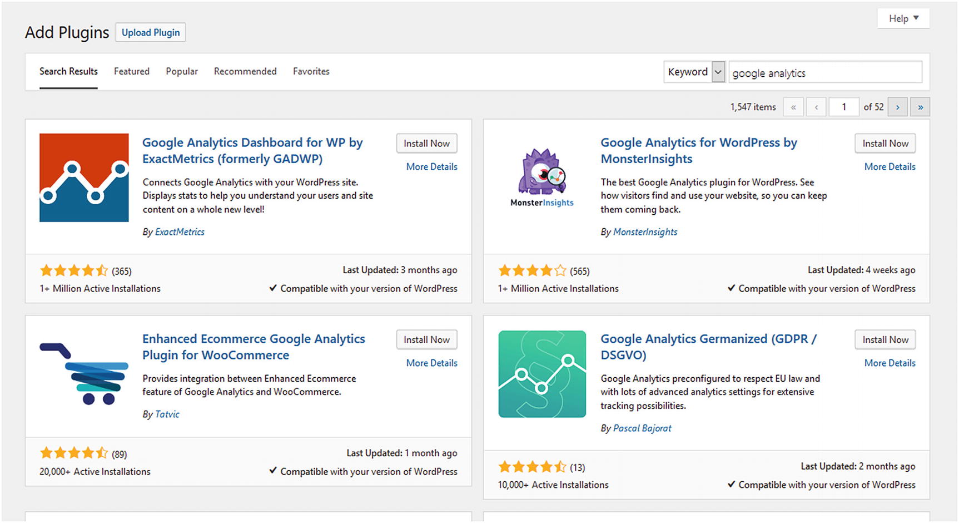Click the current page number field
Image resolution: width=959 pixels, height=523 pixels.
843,107
